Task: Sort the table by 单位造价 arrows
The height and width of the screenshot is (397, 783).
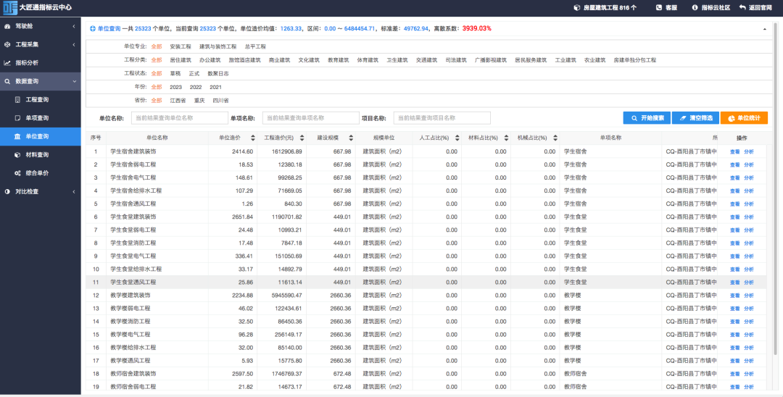Action: 253,138
